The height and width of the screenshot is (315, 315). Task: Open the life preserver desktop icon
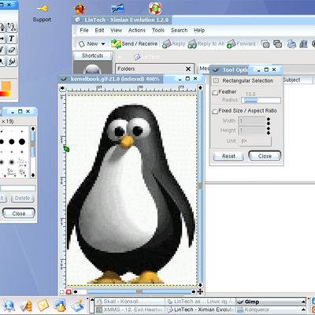pos(155,8)
